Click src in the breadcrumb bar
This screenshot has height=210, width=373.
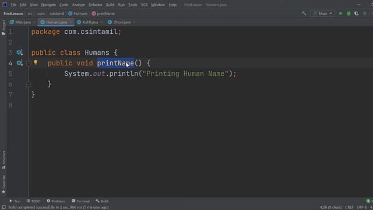[30, 13]
